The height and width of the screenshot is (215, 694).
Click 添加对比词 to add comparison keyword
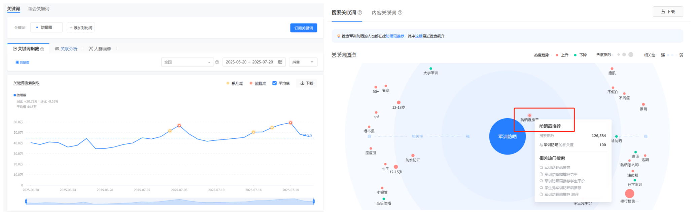[81, 28]
